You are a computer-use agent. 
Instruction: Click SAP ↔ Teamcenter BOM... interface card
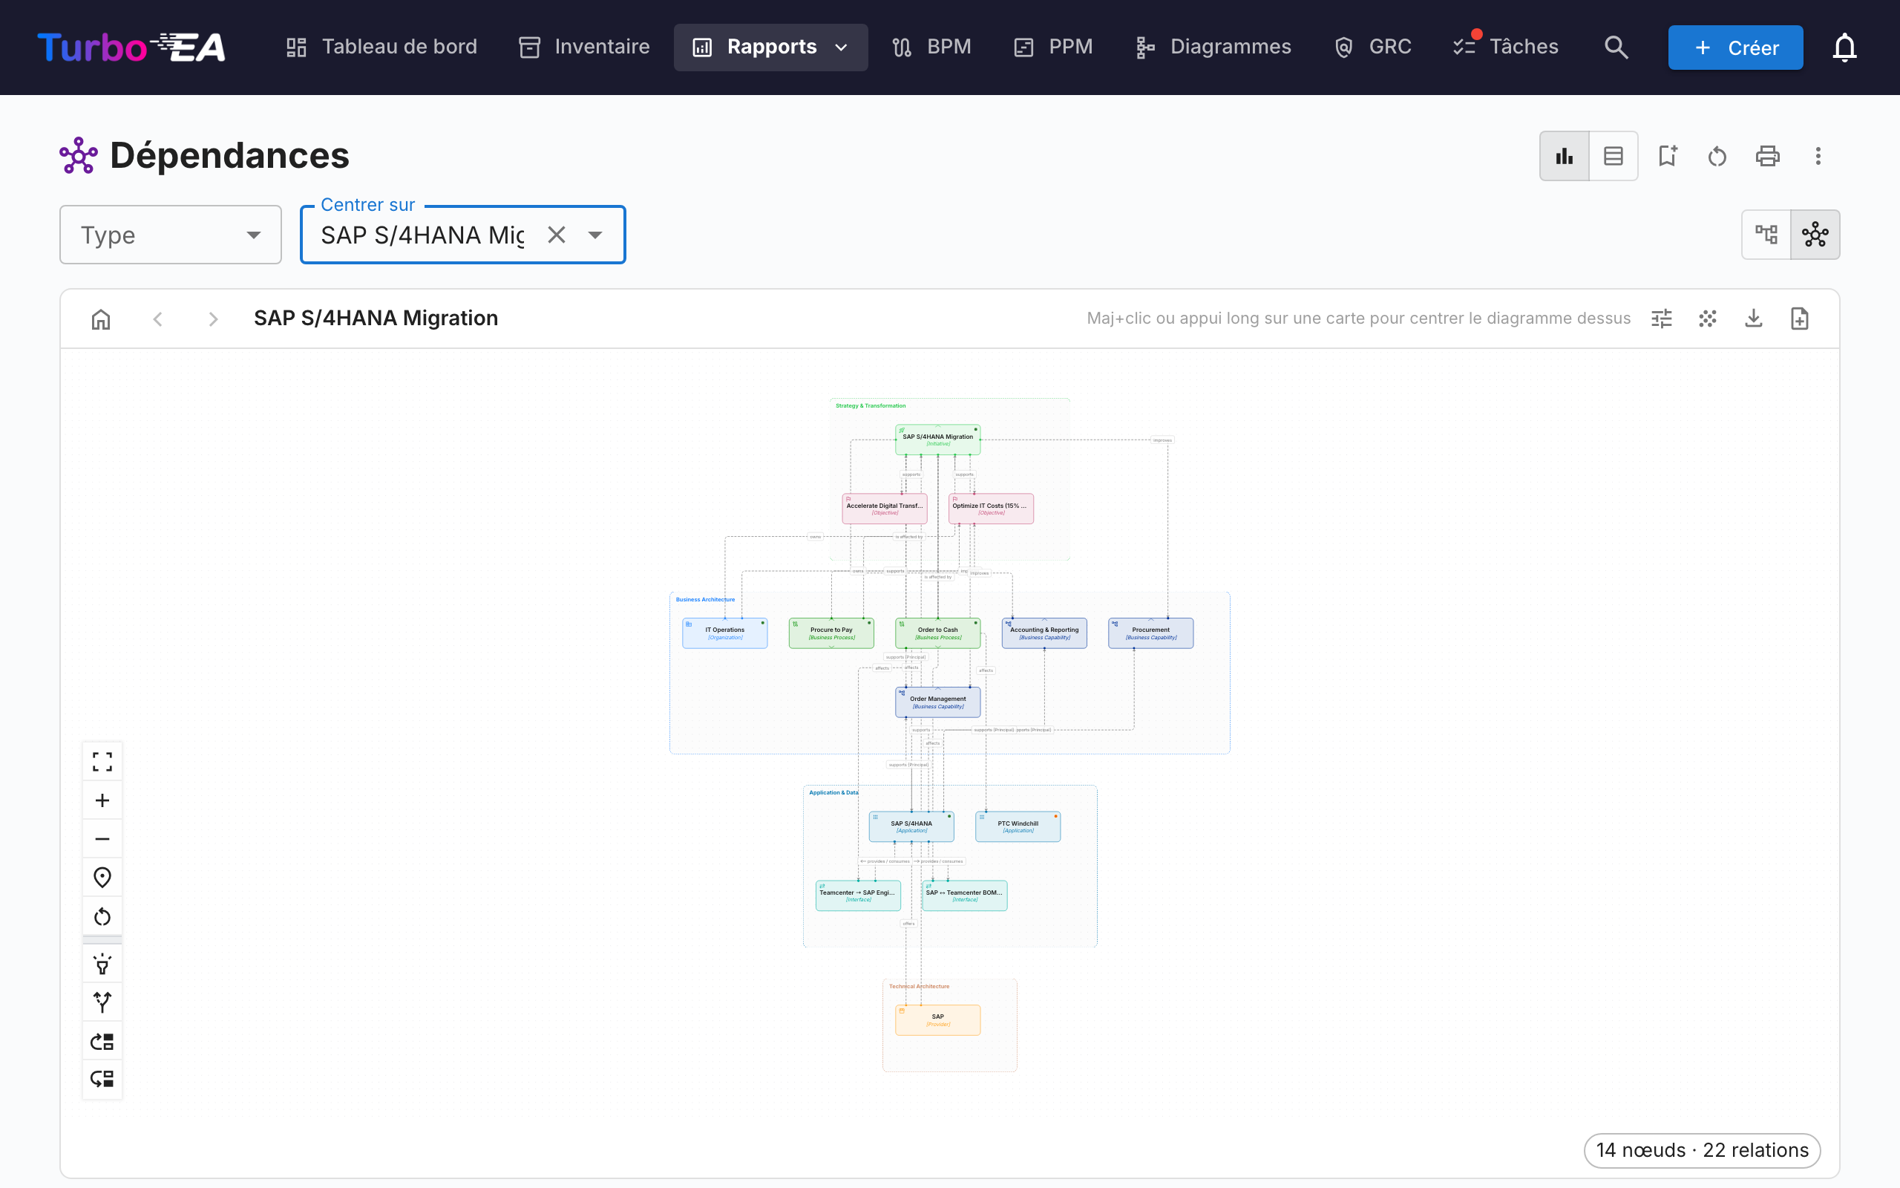pos(964,895)
